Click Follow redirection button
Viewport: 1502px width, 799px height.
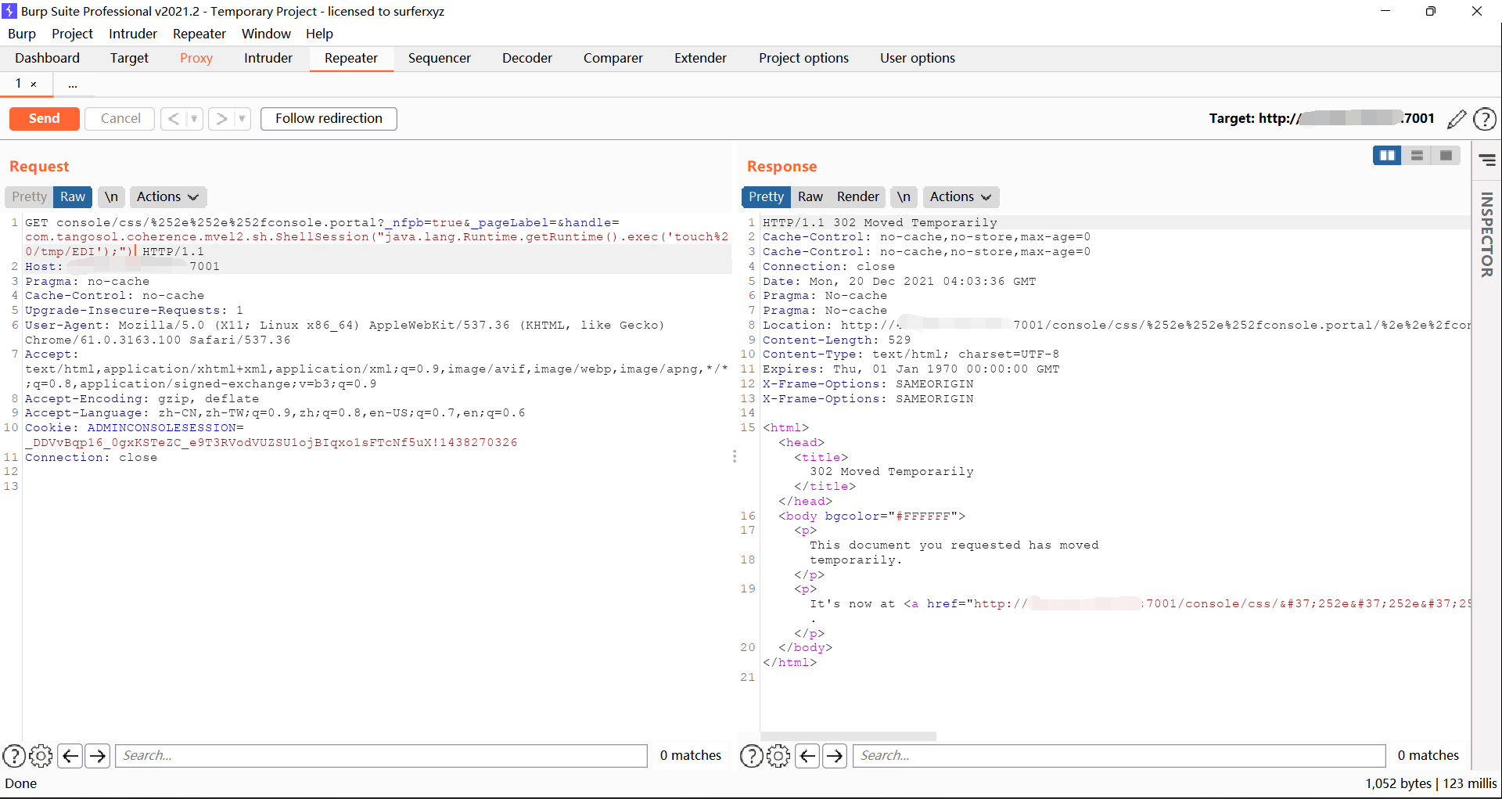coord(329,119)
